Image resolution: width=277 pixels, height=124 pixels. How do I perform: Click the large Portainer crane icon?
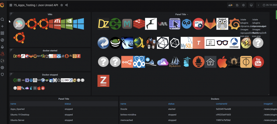tap(186, 62)
